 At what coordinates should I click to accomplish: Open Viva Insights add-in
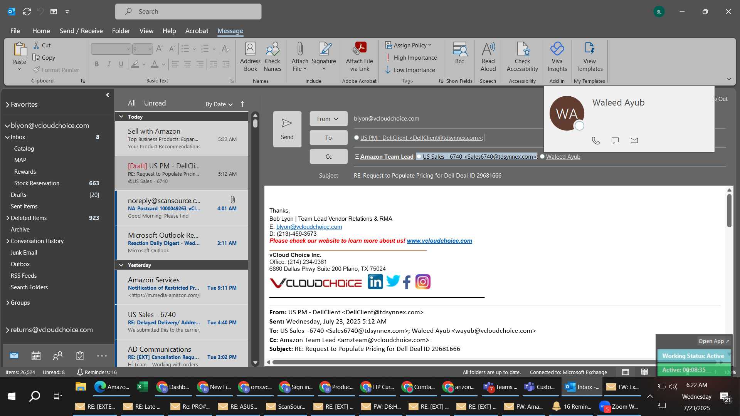(x=557, y=57)
